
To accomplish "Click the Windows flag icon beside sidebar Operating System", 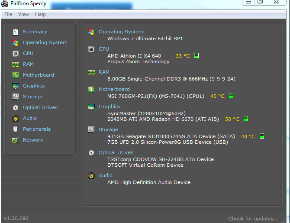I will 16,43.
